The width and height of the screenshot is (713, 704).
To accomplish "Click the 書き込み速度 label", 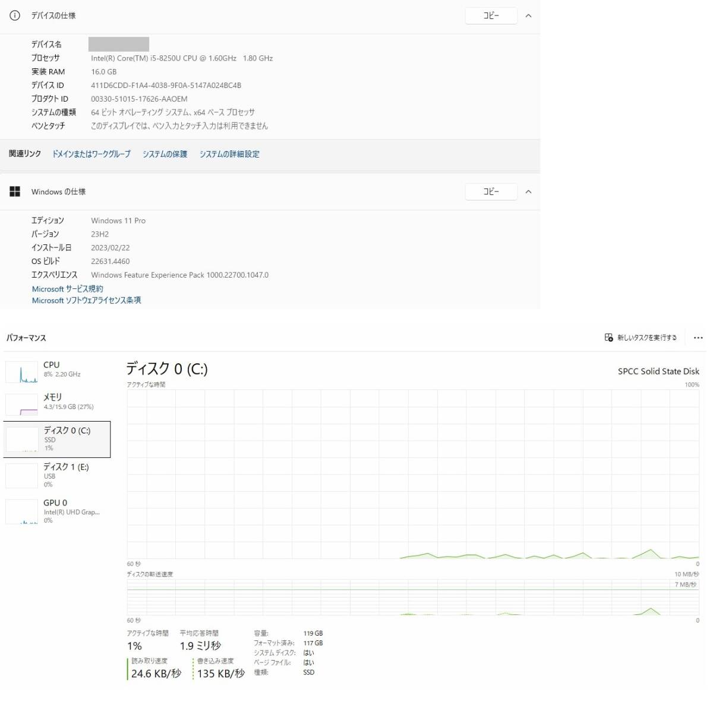I will (215, 661).
